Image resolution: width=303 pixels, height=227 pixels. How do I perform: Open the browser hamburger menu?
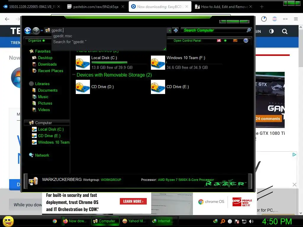pyautogui.click(x=296, y=19)
